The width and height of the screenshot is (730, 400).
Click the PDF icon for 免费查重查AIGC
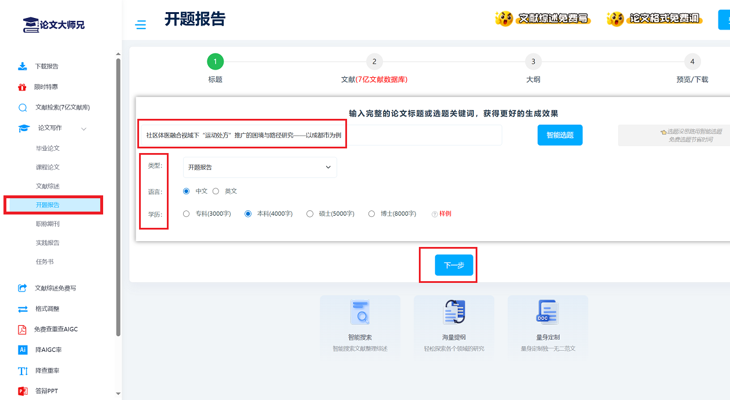23,329
